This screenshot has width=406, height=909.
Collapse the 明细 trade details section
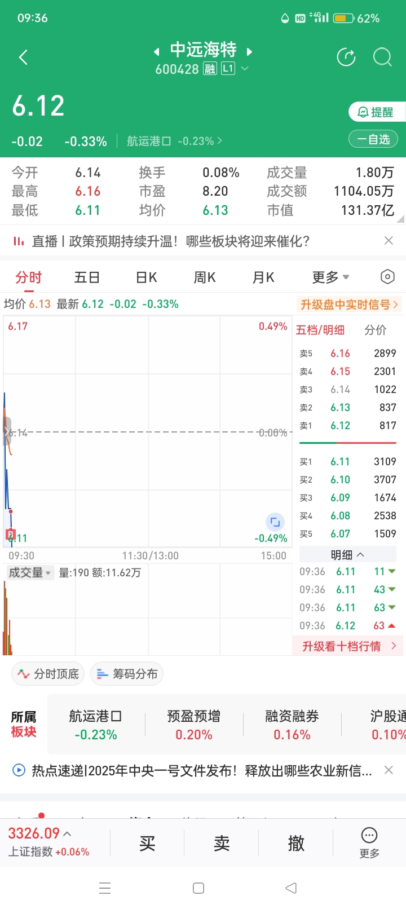pyautogui.click(x=348, y=555)
